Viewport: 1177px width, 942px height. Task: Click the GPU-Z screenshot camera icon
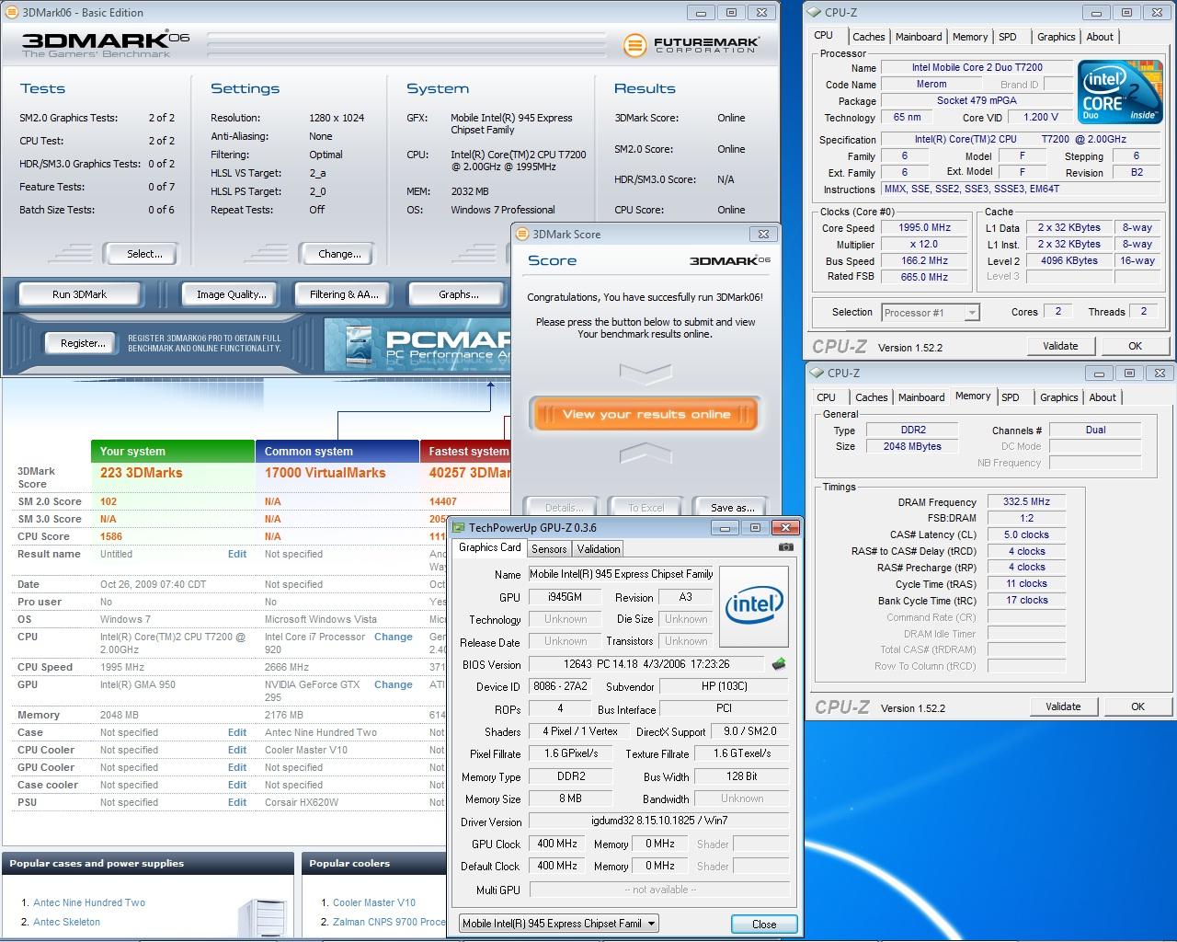(x=785, y=547)
